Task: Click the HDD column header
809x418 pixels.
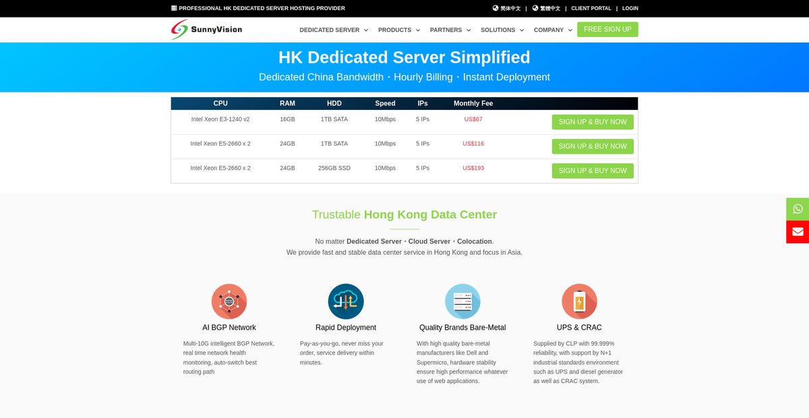Action: pos(334,103)
